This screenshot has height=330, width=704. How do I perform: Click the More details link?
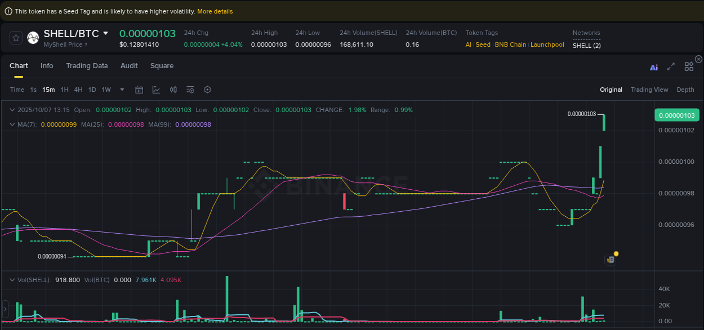tap(215, 11)
